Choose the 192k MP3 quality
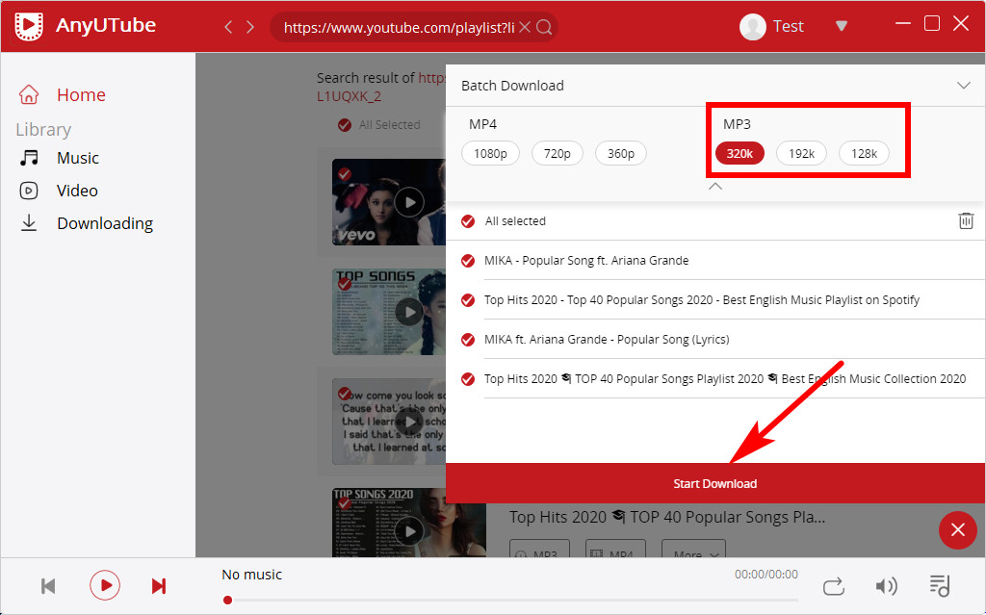Viewport: 986px width, 615px height. point(801,153)
